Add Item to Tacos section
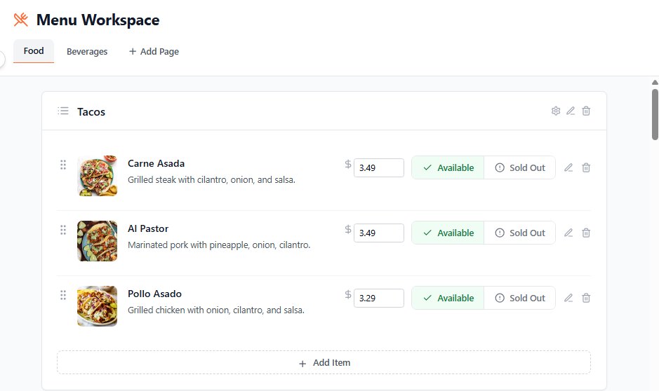 pos(324,362)
